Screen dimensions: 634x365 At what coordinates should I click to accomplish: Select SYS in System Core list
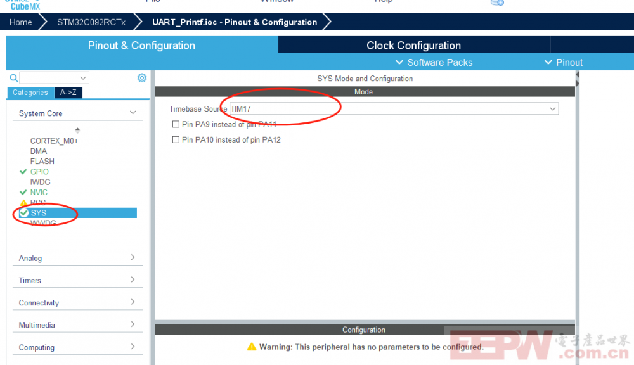pyautogui.click(x=77, y=213)
